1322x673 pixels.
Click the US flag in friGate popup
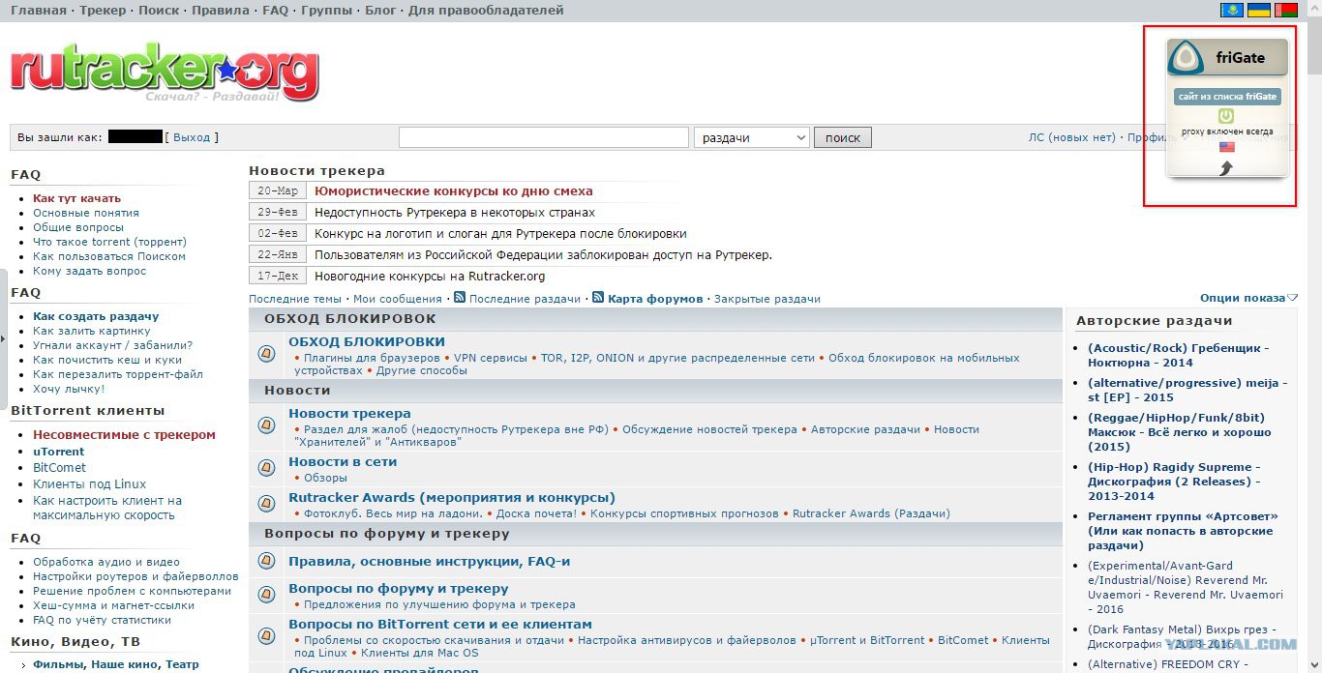pos(1227,147)
